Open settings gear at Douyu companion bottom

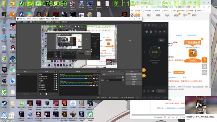(x=153, y=91)
